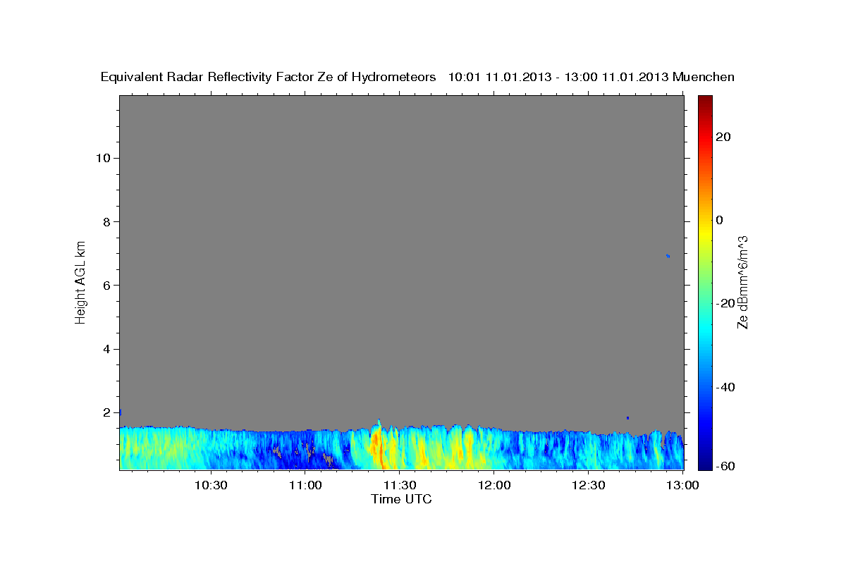
Task: Click the small blue speck near 12:40 at 2 km
Action: tap(627, 418)
